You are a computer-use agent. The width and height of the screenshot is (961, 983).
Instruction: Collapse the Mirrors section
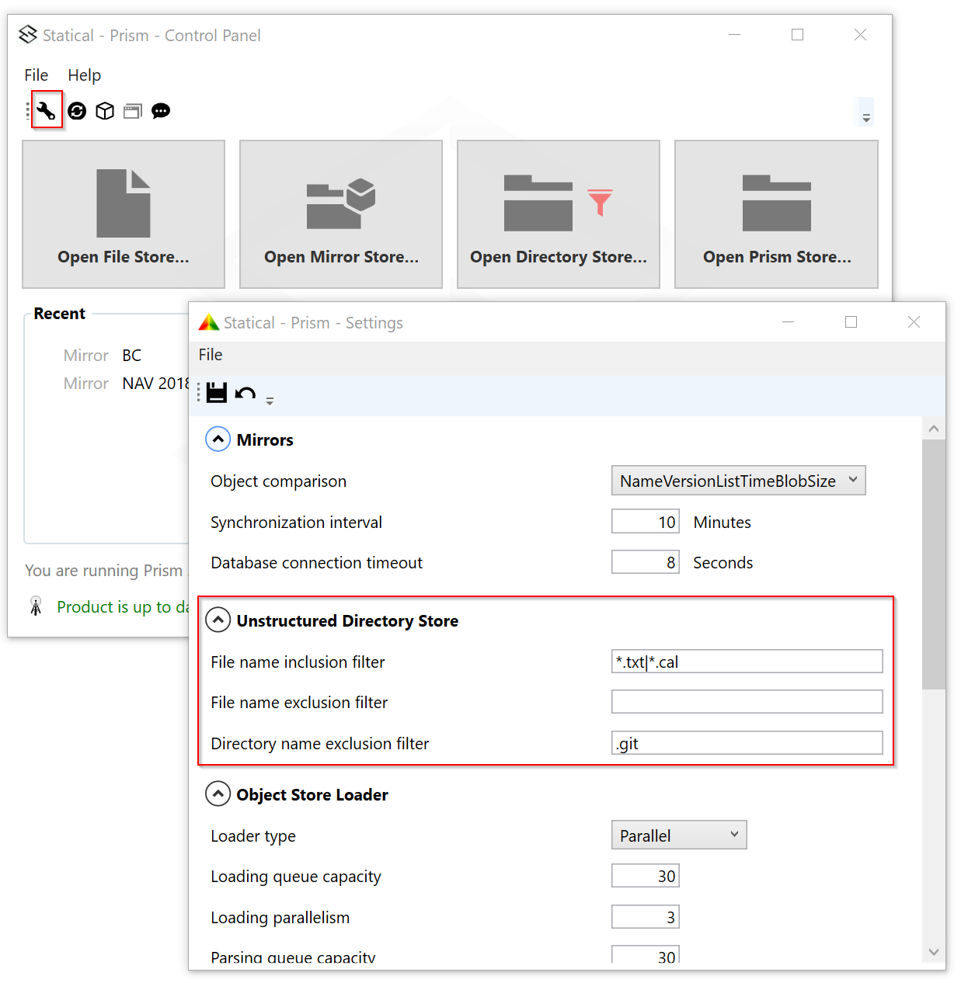tap(218, 439)
